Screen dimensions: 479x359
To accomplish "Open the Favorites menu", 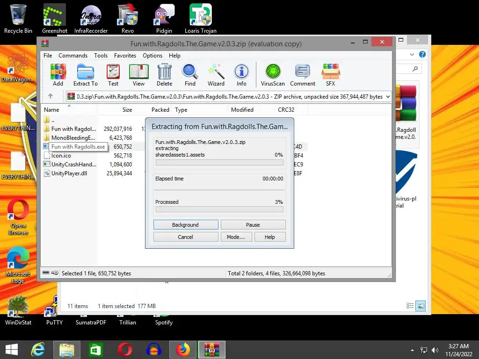I will 125,56.
